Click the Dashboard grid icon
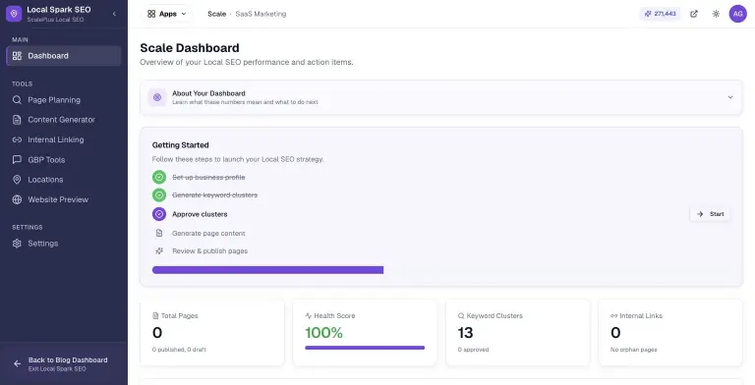 coord(17,56)
